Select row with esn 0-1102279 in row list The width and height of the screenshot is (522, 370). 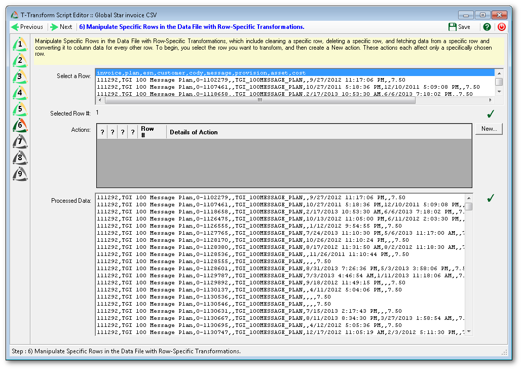(295, 80)
